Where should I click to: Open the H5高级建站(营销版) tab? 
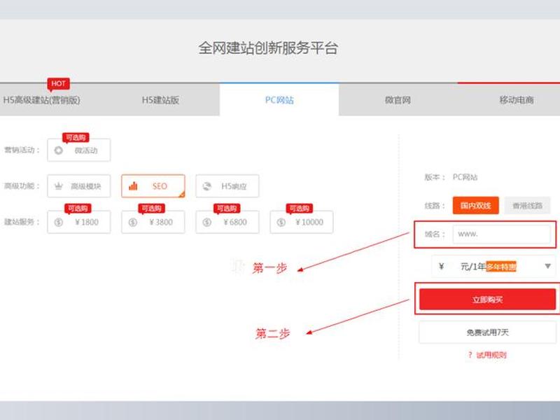click(42, 100)
